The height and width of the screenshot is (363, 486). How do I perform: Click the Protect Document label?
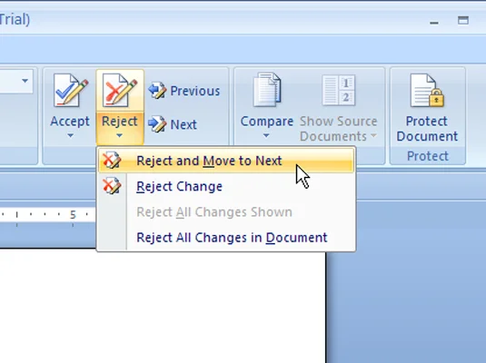click(427, 129)
